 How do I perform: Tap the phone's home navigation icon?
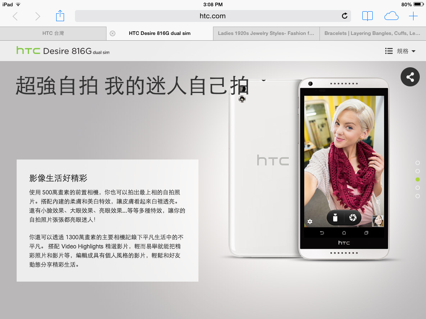click(344, 233)
